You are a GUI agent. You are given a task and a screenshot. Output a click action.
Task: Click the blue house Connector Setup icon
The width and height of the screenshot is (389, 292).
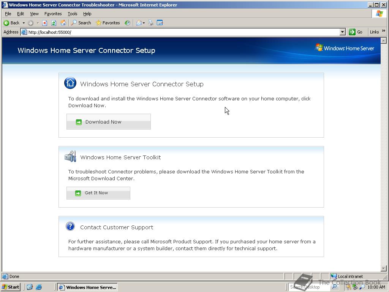point(70,83)
